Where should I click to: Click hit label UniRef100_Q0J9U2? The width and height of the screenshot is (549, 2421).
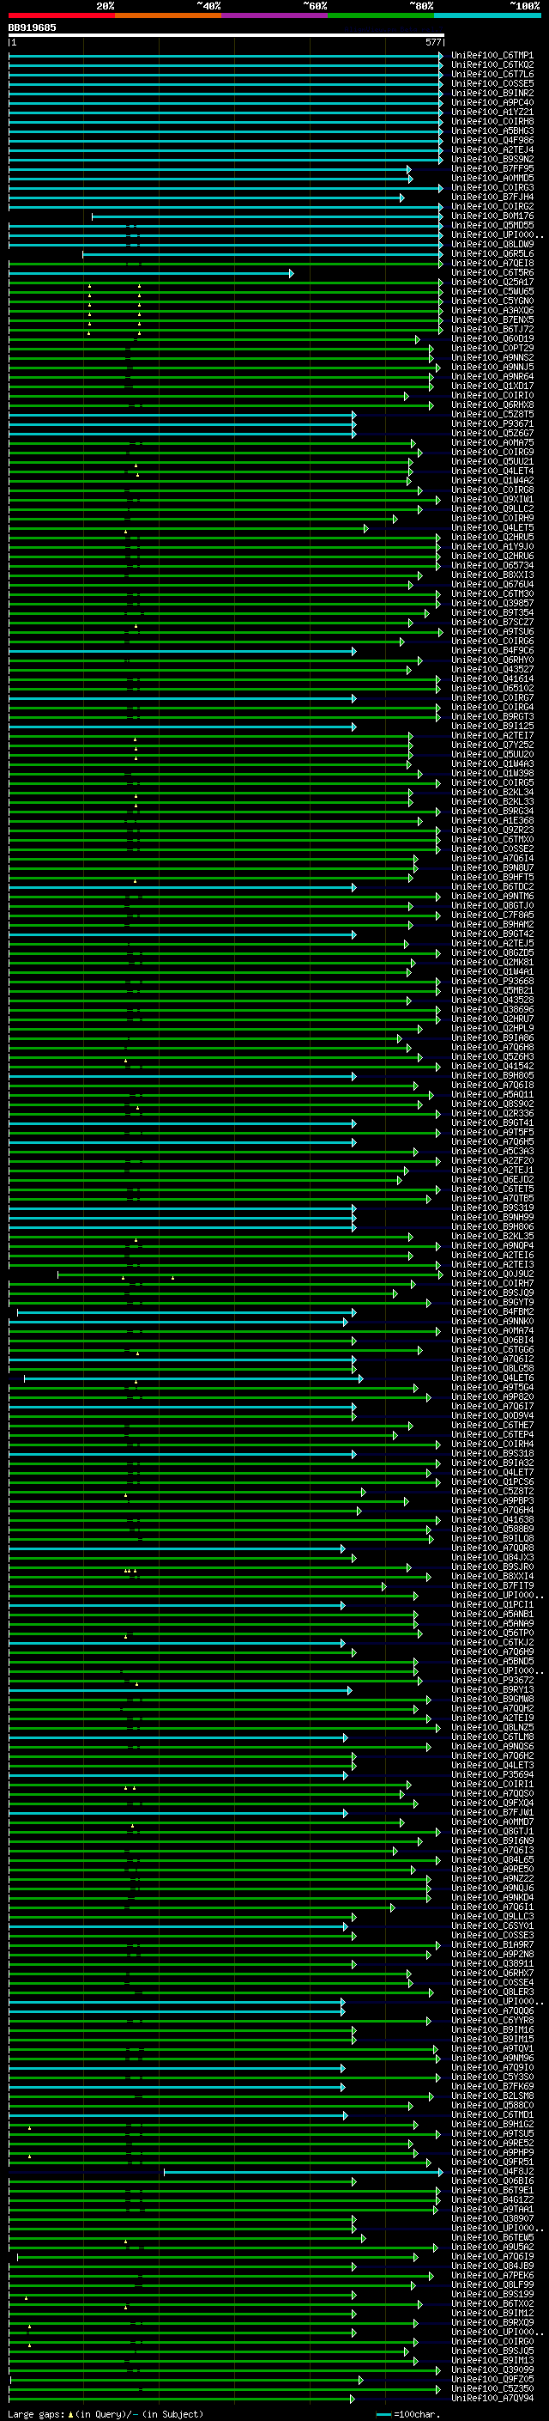492,1274
